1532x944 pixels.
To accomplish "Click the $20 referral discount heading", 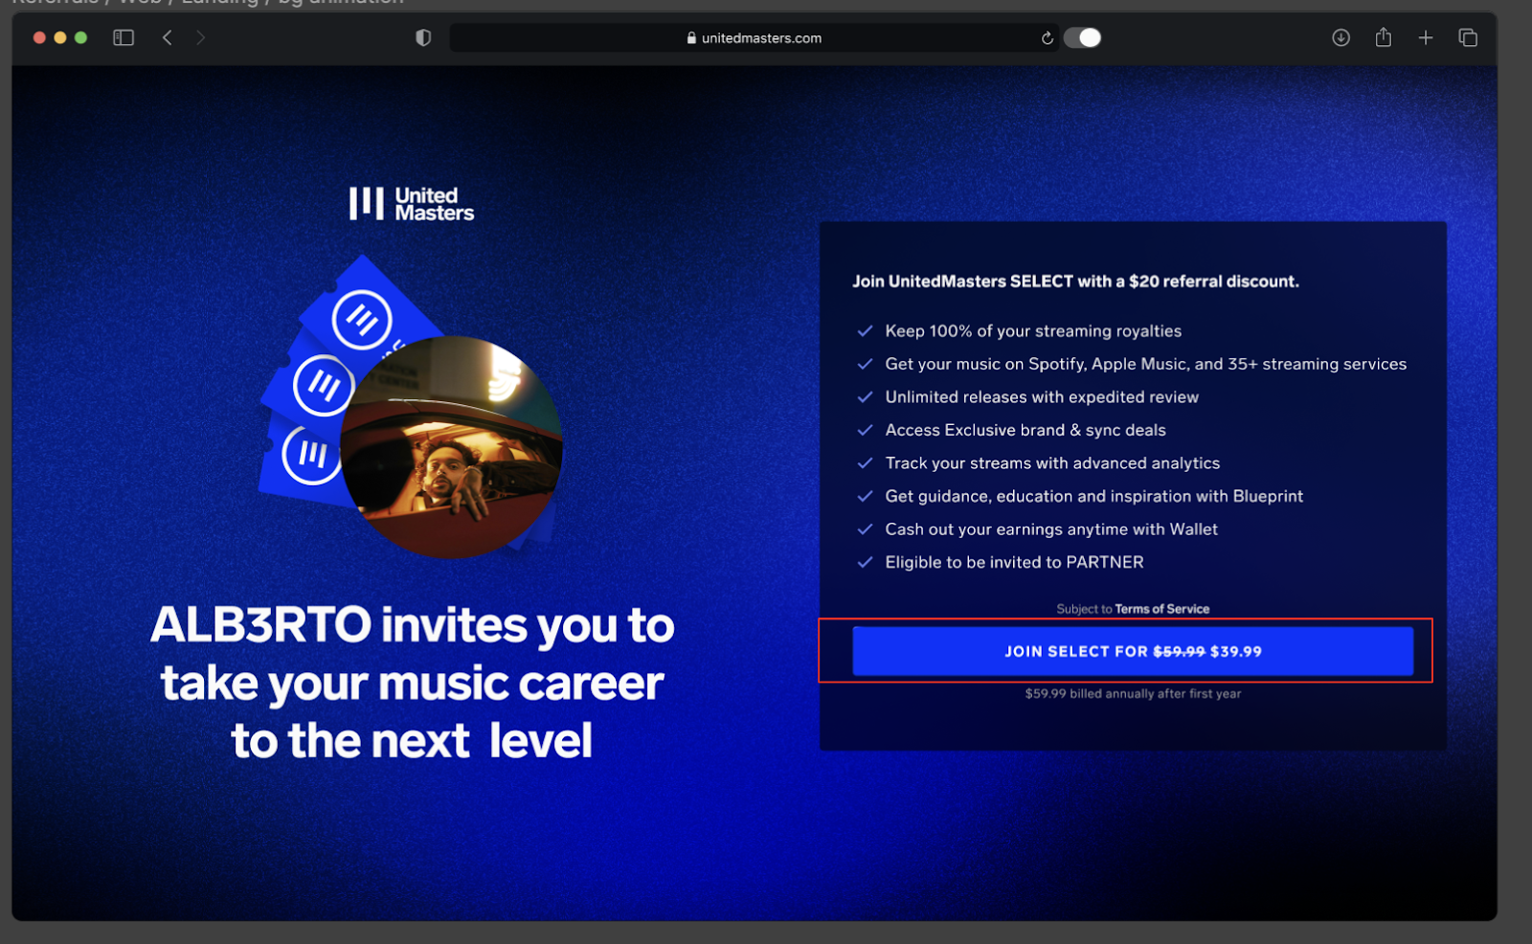I will pos(1075,281).
